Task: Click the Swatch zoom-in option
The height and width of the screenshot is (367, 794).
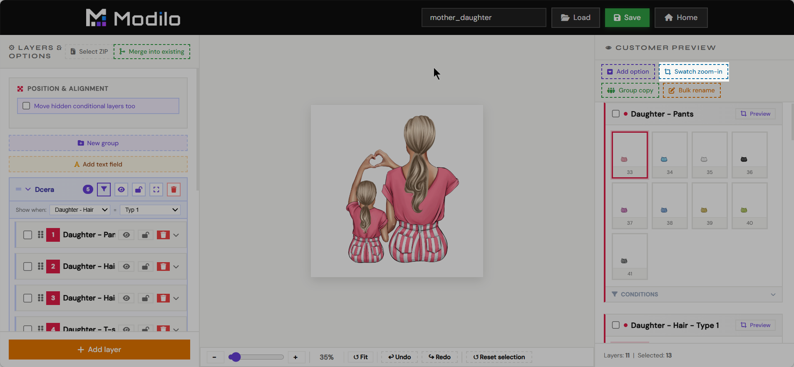Action: tap(694, 72)
